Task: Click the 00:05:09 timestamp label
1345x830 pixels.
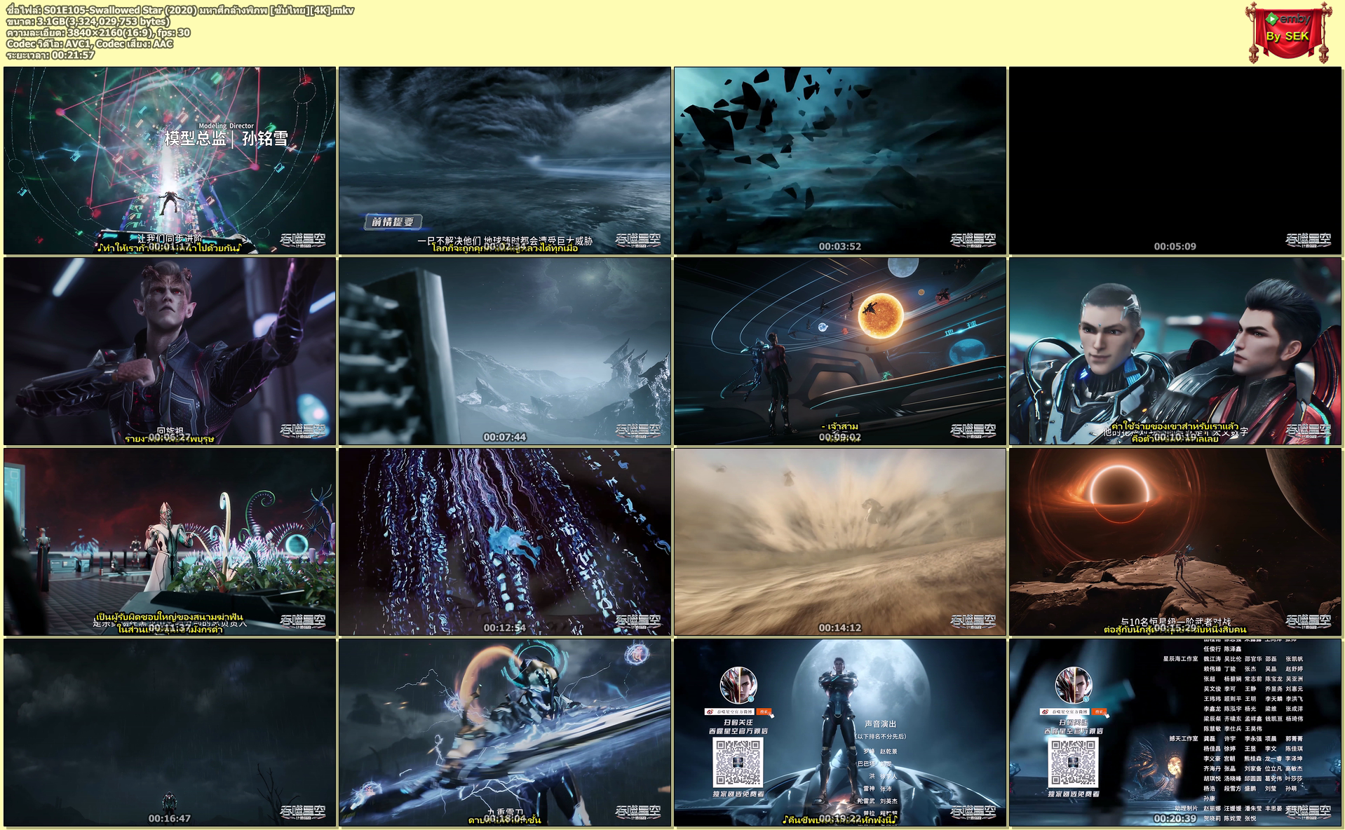Action: [1175, 246]
